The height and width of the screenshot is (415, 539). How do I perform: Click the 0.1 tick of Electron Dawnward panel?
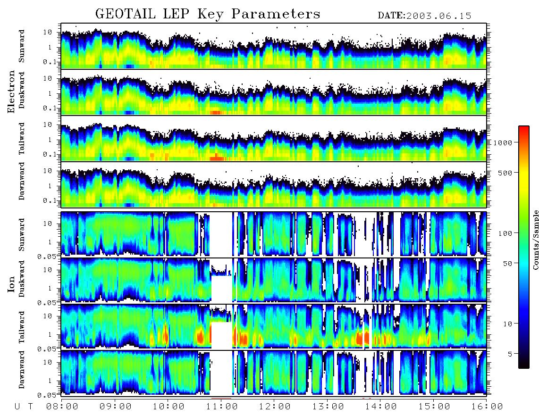(x=51, y=200)
